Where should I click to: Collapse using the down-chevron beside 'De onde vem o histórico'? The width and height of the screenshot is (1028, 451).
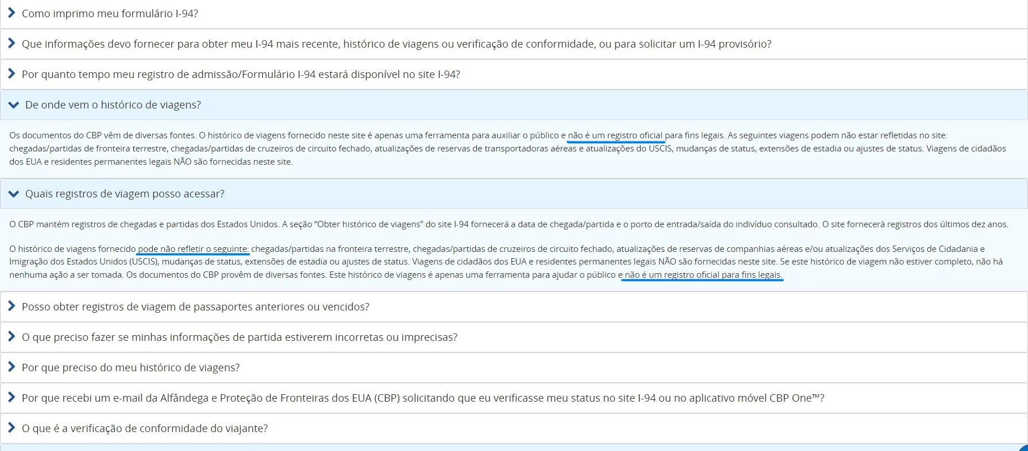click(13, 105)
